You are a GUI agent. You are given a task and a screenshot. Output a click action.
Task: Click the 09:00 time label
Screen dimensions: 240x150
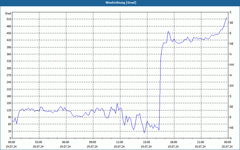93,142
